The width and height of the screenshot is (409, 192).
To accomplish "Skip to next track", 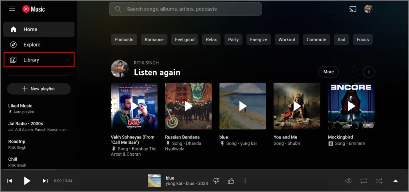I will [x=45, y=181].
